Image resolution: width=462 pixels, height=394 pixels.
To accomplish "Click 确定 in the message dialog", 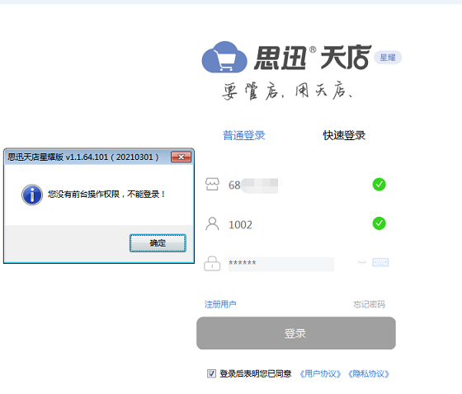I will [158, 243].
